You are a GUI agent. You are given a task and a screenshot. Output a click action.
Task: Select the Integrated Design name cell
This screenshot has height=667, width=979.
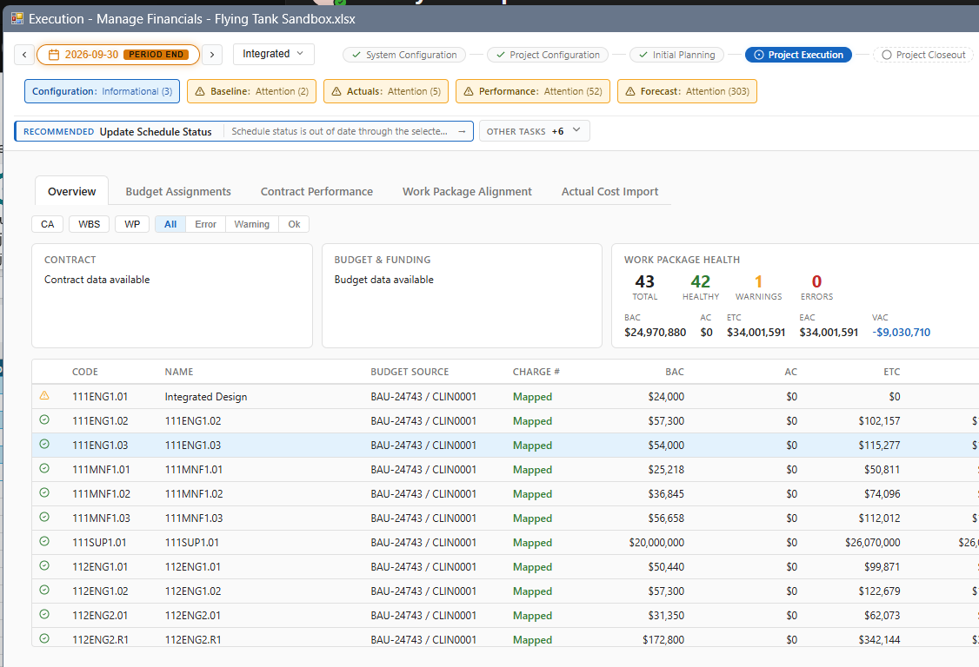[x=206, y=397]
